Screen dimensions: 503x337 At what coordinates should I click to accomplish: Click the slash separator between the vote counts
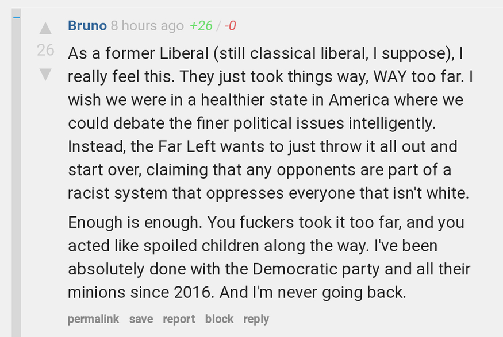pos(218,26)
